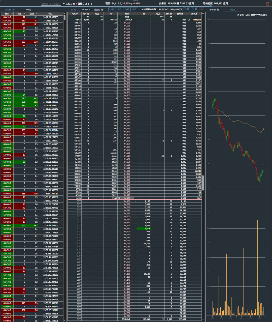Select the チャート tab
Screen dimensions: 272x322
tap(86, 10)
